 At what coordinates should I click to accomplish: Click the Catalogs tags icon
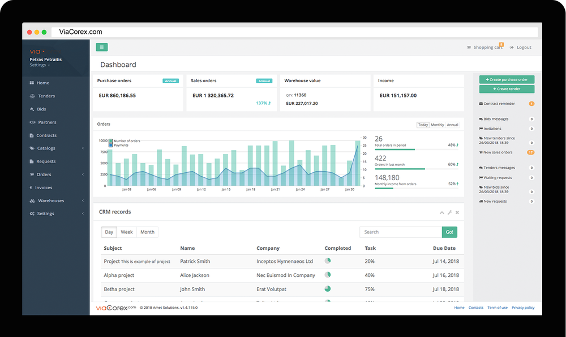[32, 148]
